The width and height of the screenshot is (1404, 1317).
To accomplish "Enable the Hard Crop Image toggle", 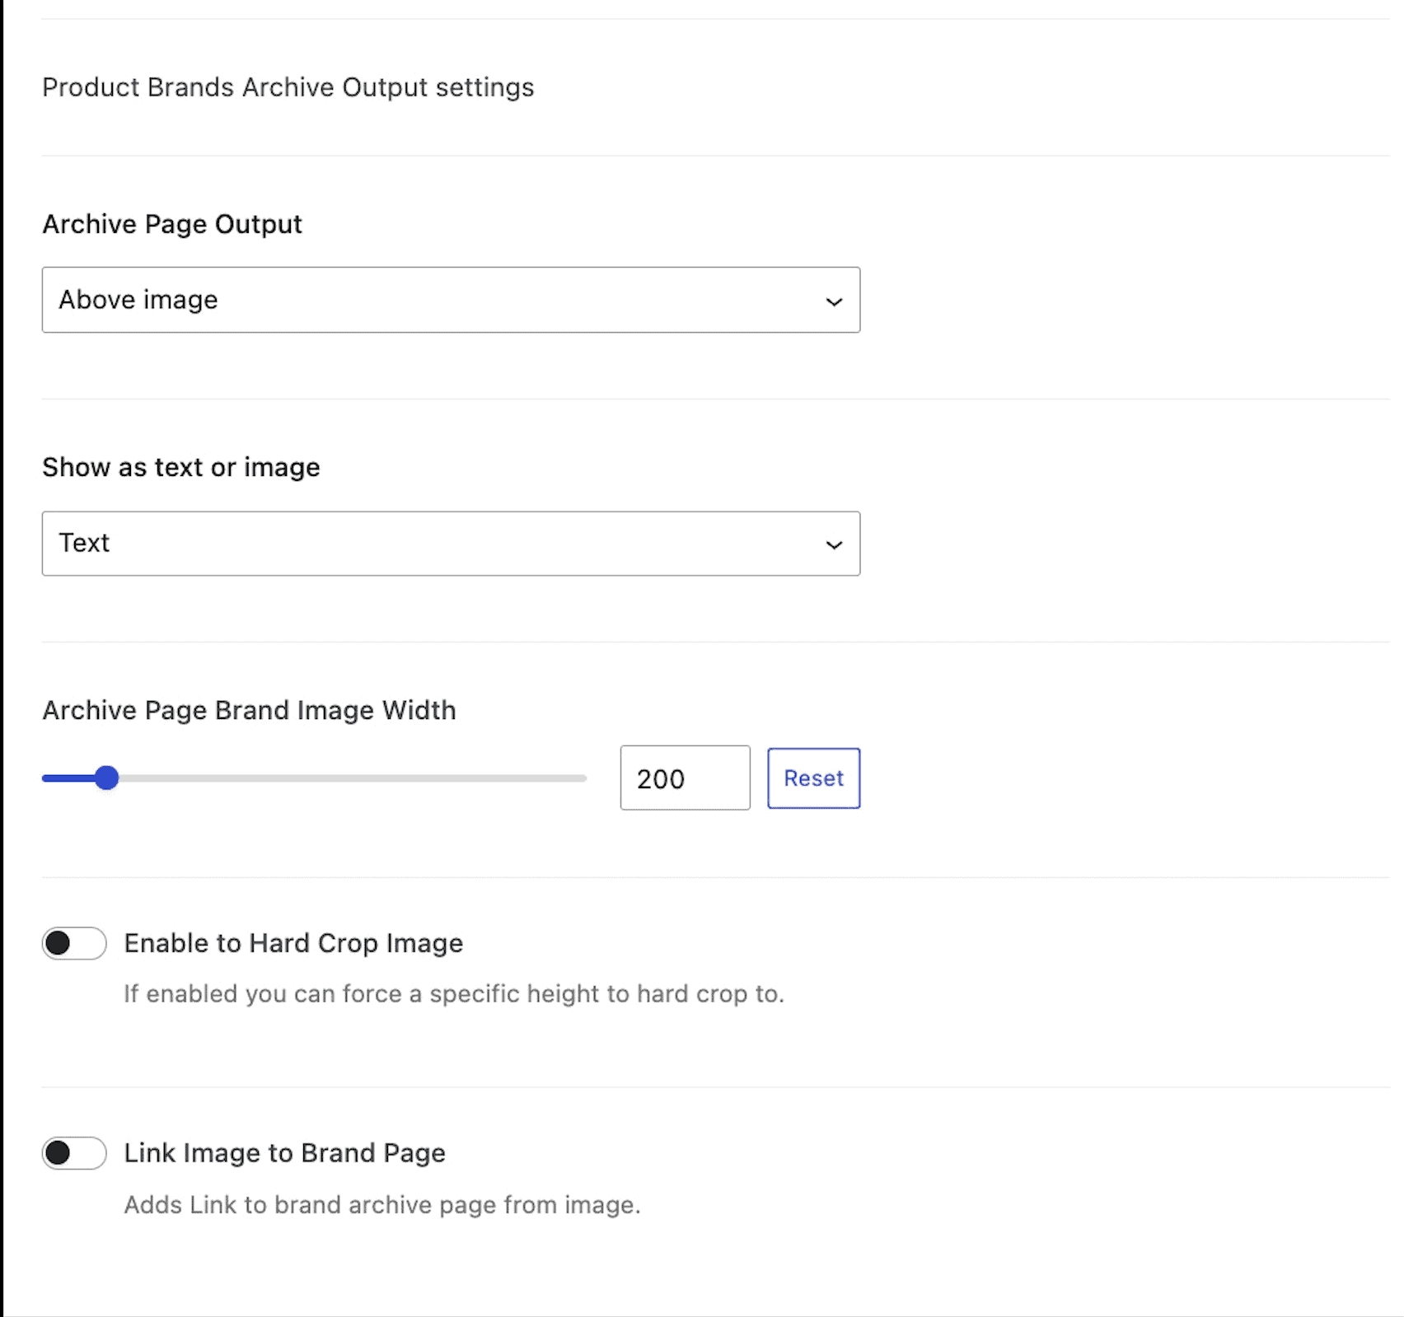I will point(74,943).
